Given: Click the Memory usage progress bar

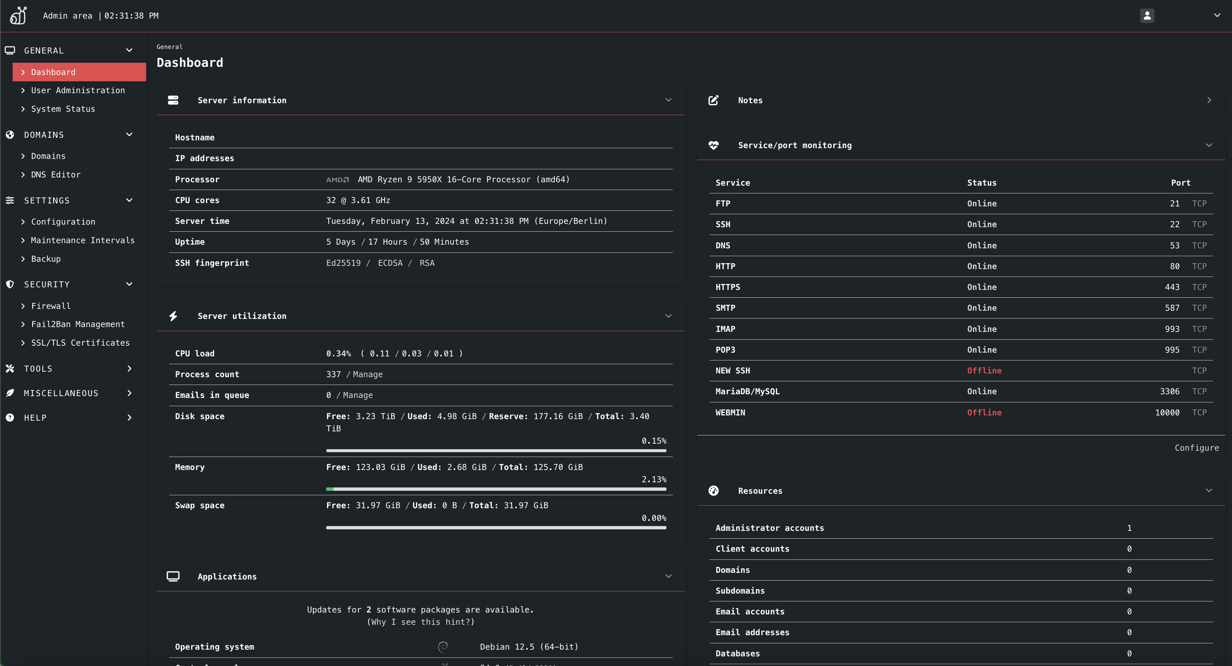Looking at the screenshot, I should click(x=496, y=489).
